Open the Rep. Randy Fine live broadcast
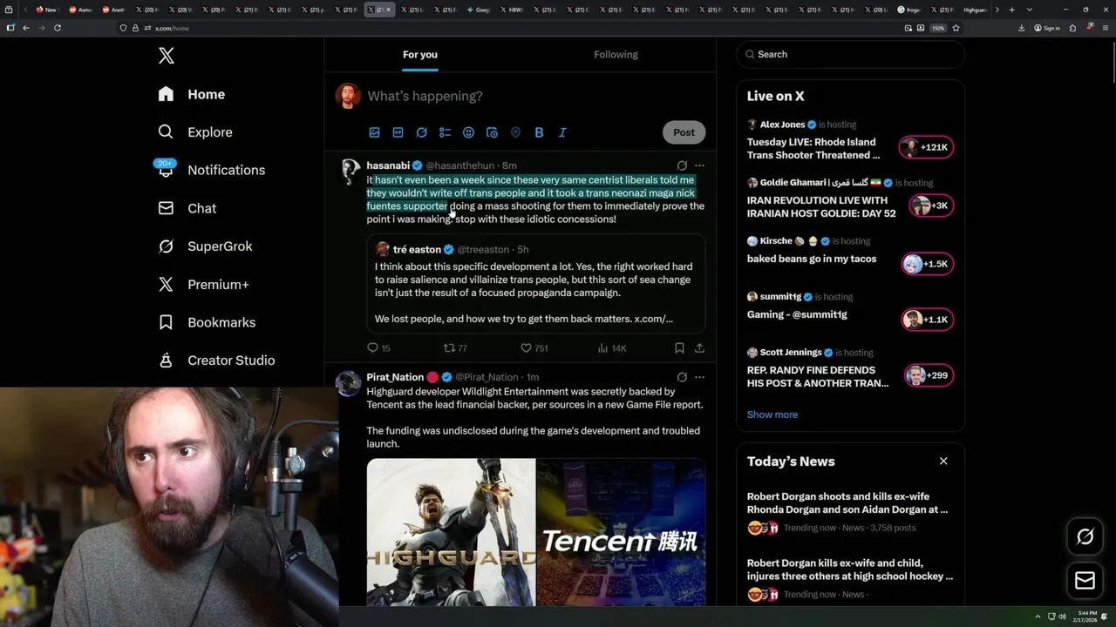 (850, 368)
